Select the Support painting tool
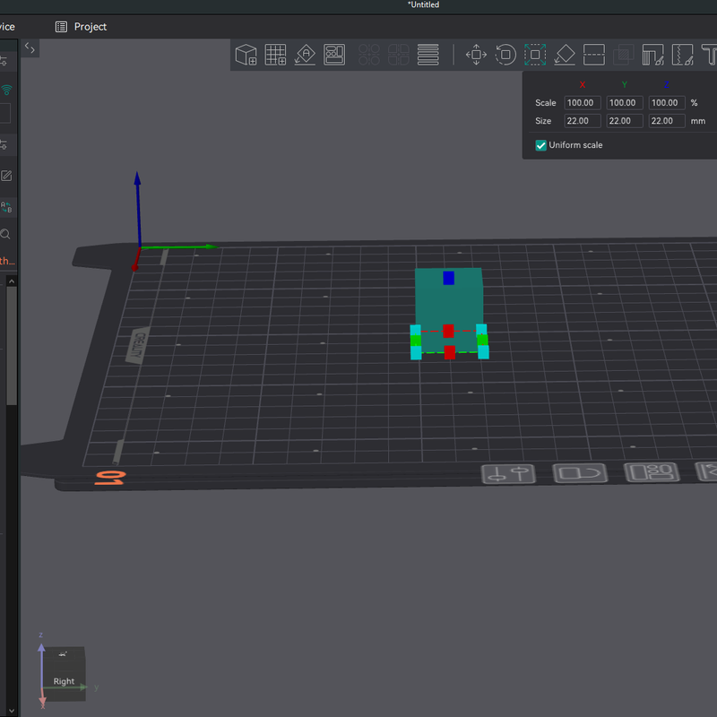This screenshot has width=717, height=717. pyautogui.click(x=653, y=55)
